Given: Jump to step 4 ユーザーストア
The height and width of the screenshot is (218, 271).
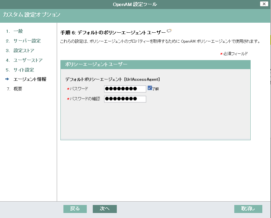Looking at the screenshot, I should tap(28, 60).
